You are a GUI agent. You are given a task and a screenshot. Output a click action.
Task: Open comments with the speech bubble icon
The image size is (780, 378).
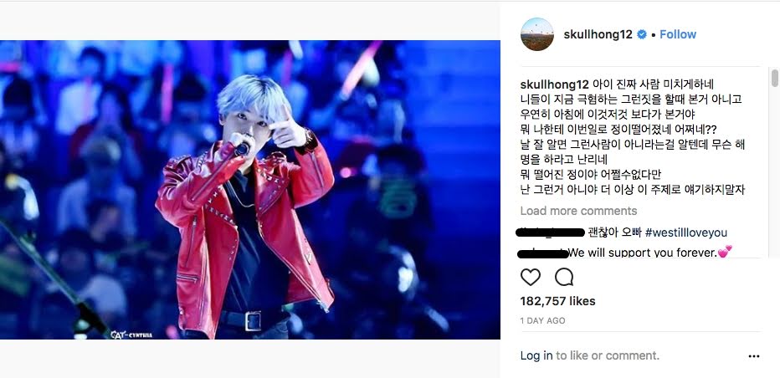coord(564,277)
